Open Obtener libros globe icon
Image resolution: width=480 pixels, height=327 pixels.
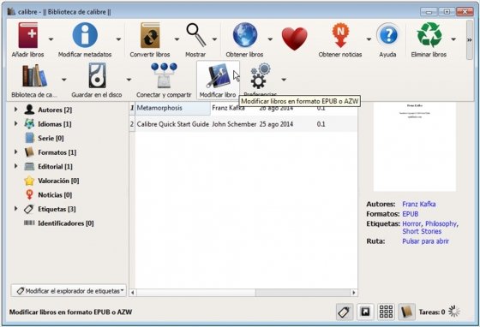click(x=245, y=35)
